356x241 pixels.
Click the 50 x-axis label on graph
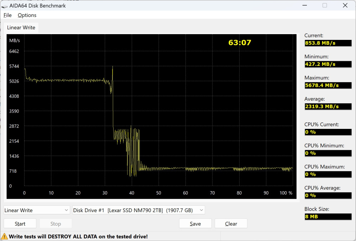coord(158,193)
